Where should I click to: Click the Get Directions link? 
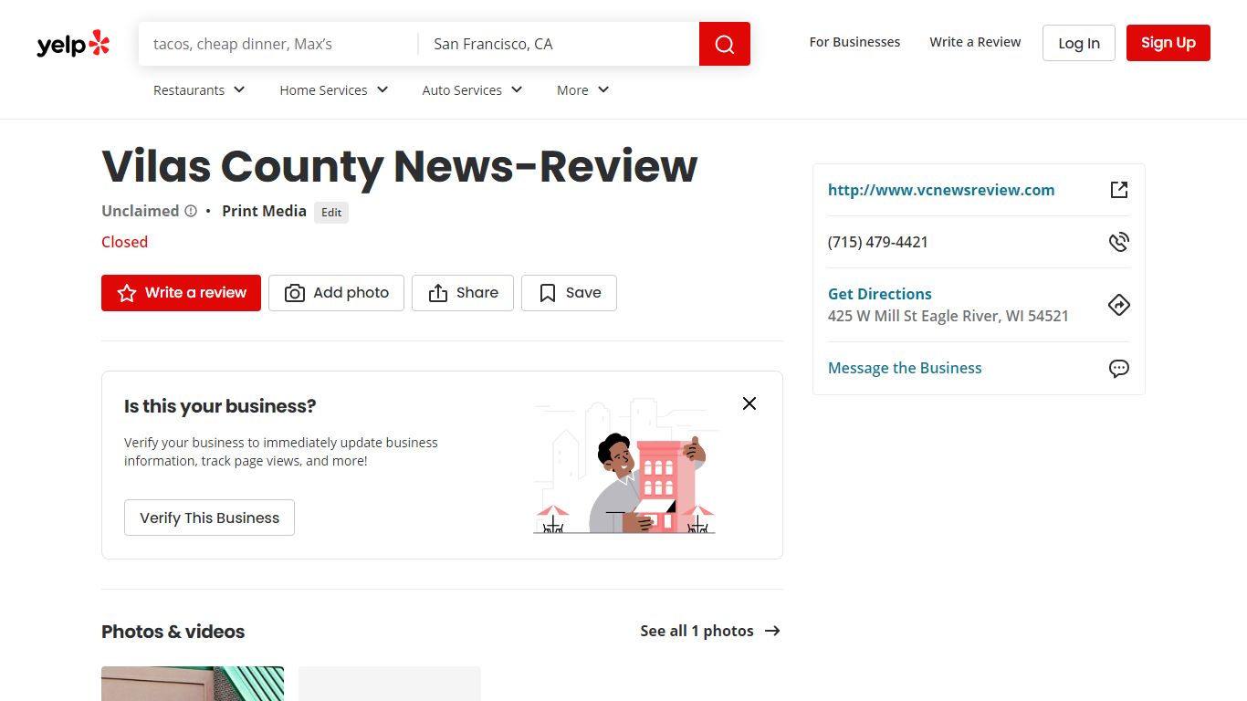(880, 294)
